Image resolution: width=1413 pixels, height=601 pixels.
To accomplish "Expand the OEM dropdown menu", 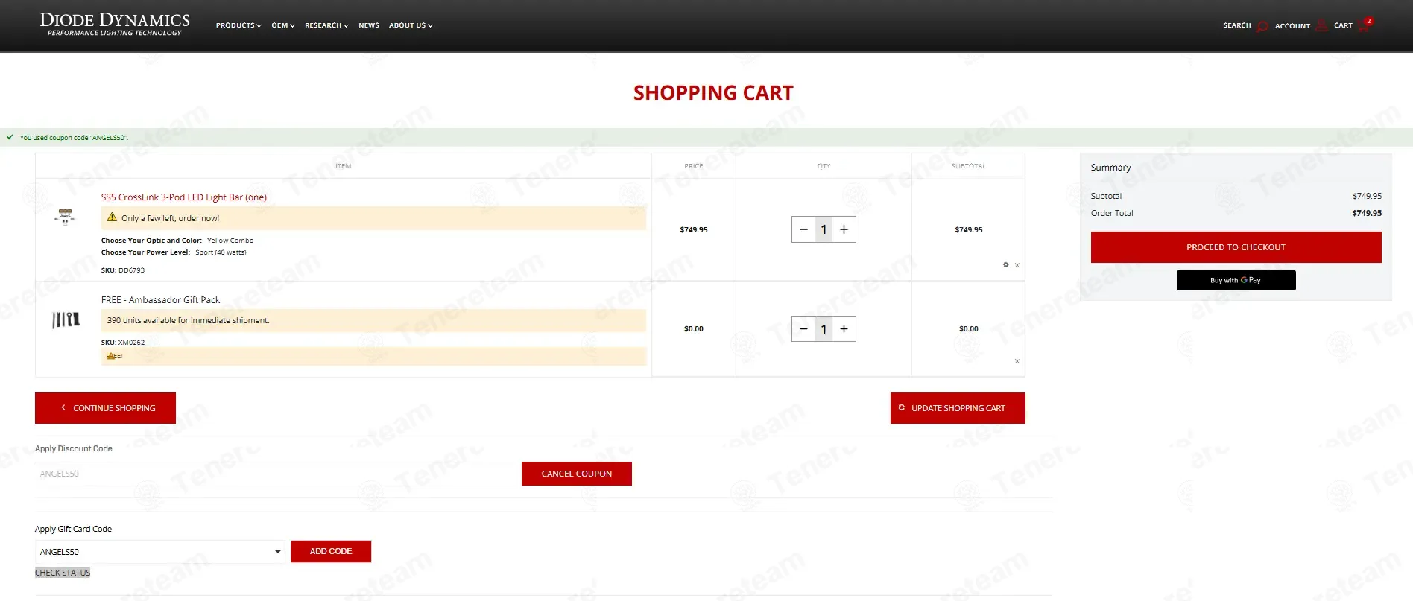I will coord(282,25).
